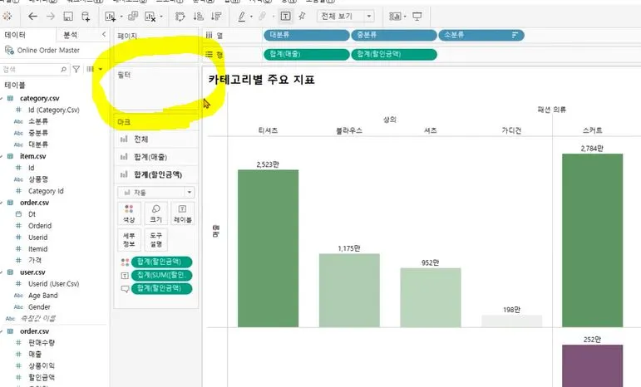Click the 대분류 pill on columns shelf

point(307,35)
